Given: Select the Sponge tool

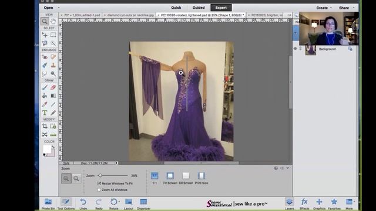Looking at the screenshot, I should pyautogui.click(x=53, y=74).
